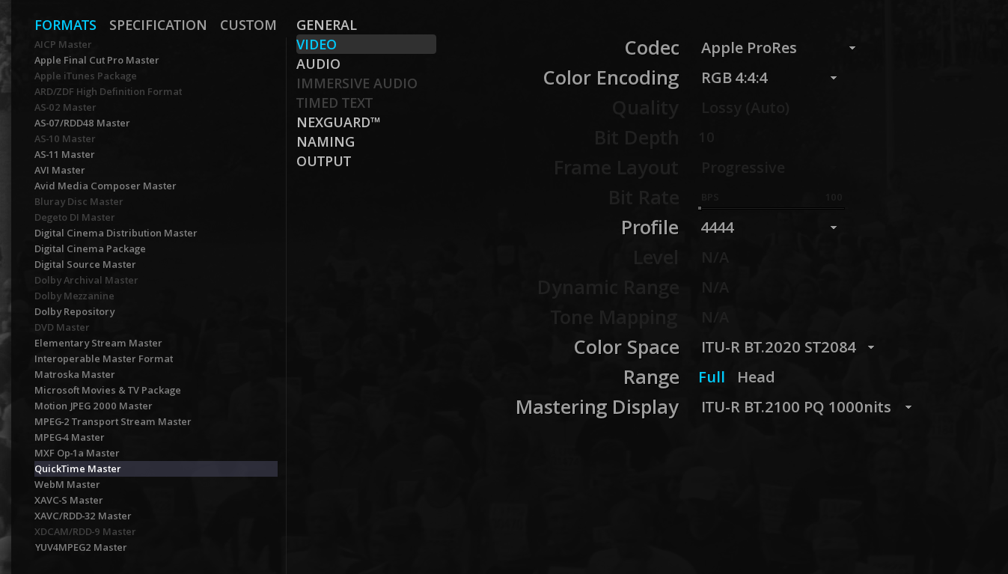Pick Avid Media Composer Master format
Screen dimensions: 1008x574
coord(106,186)
